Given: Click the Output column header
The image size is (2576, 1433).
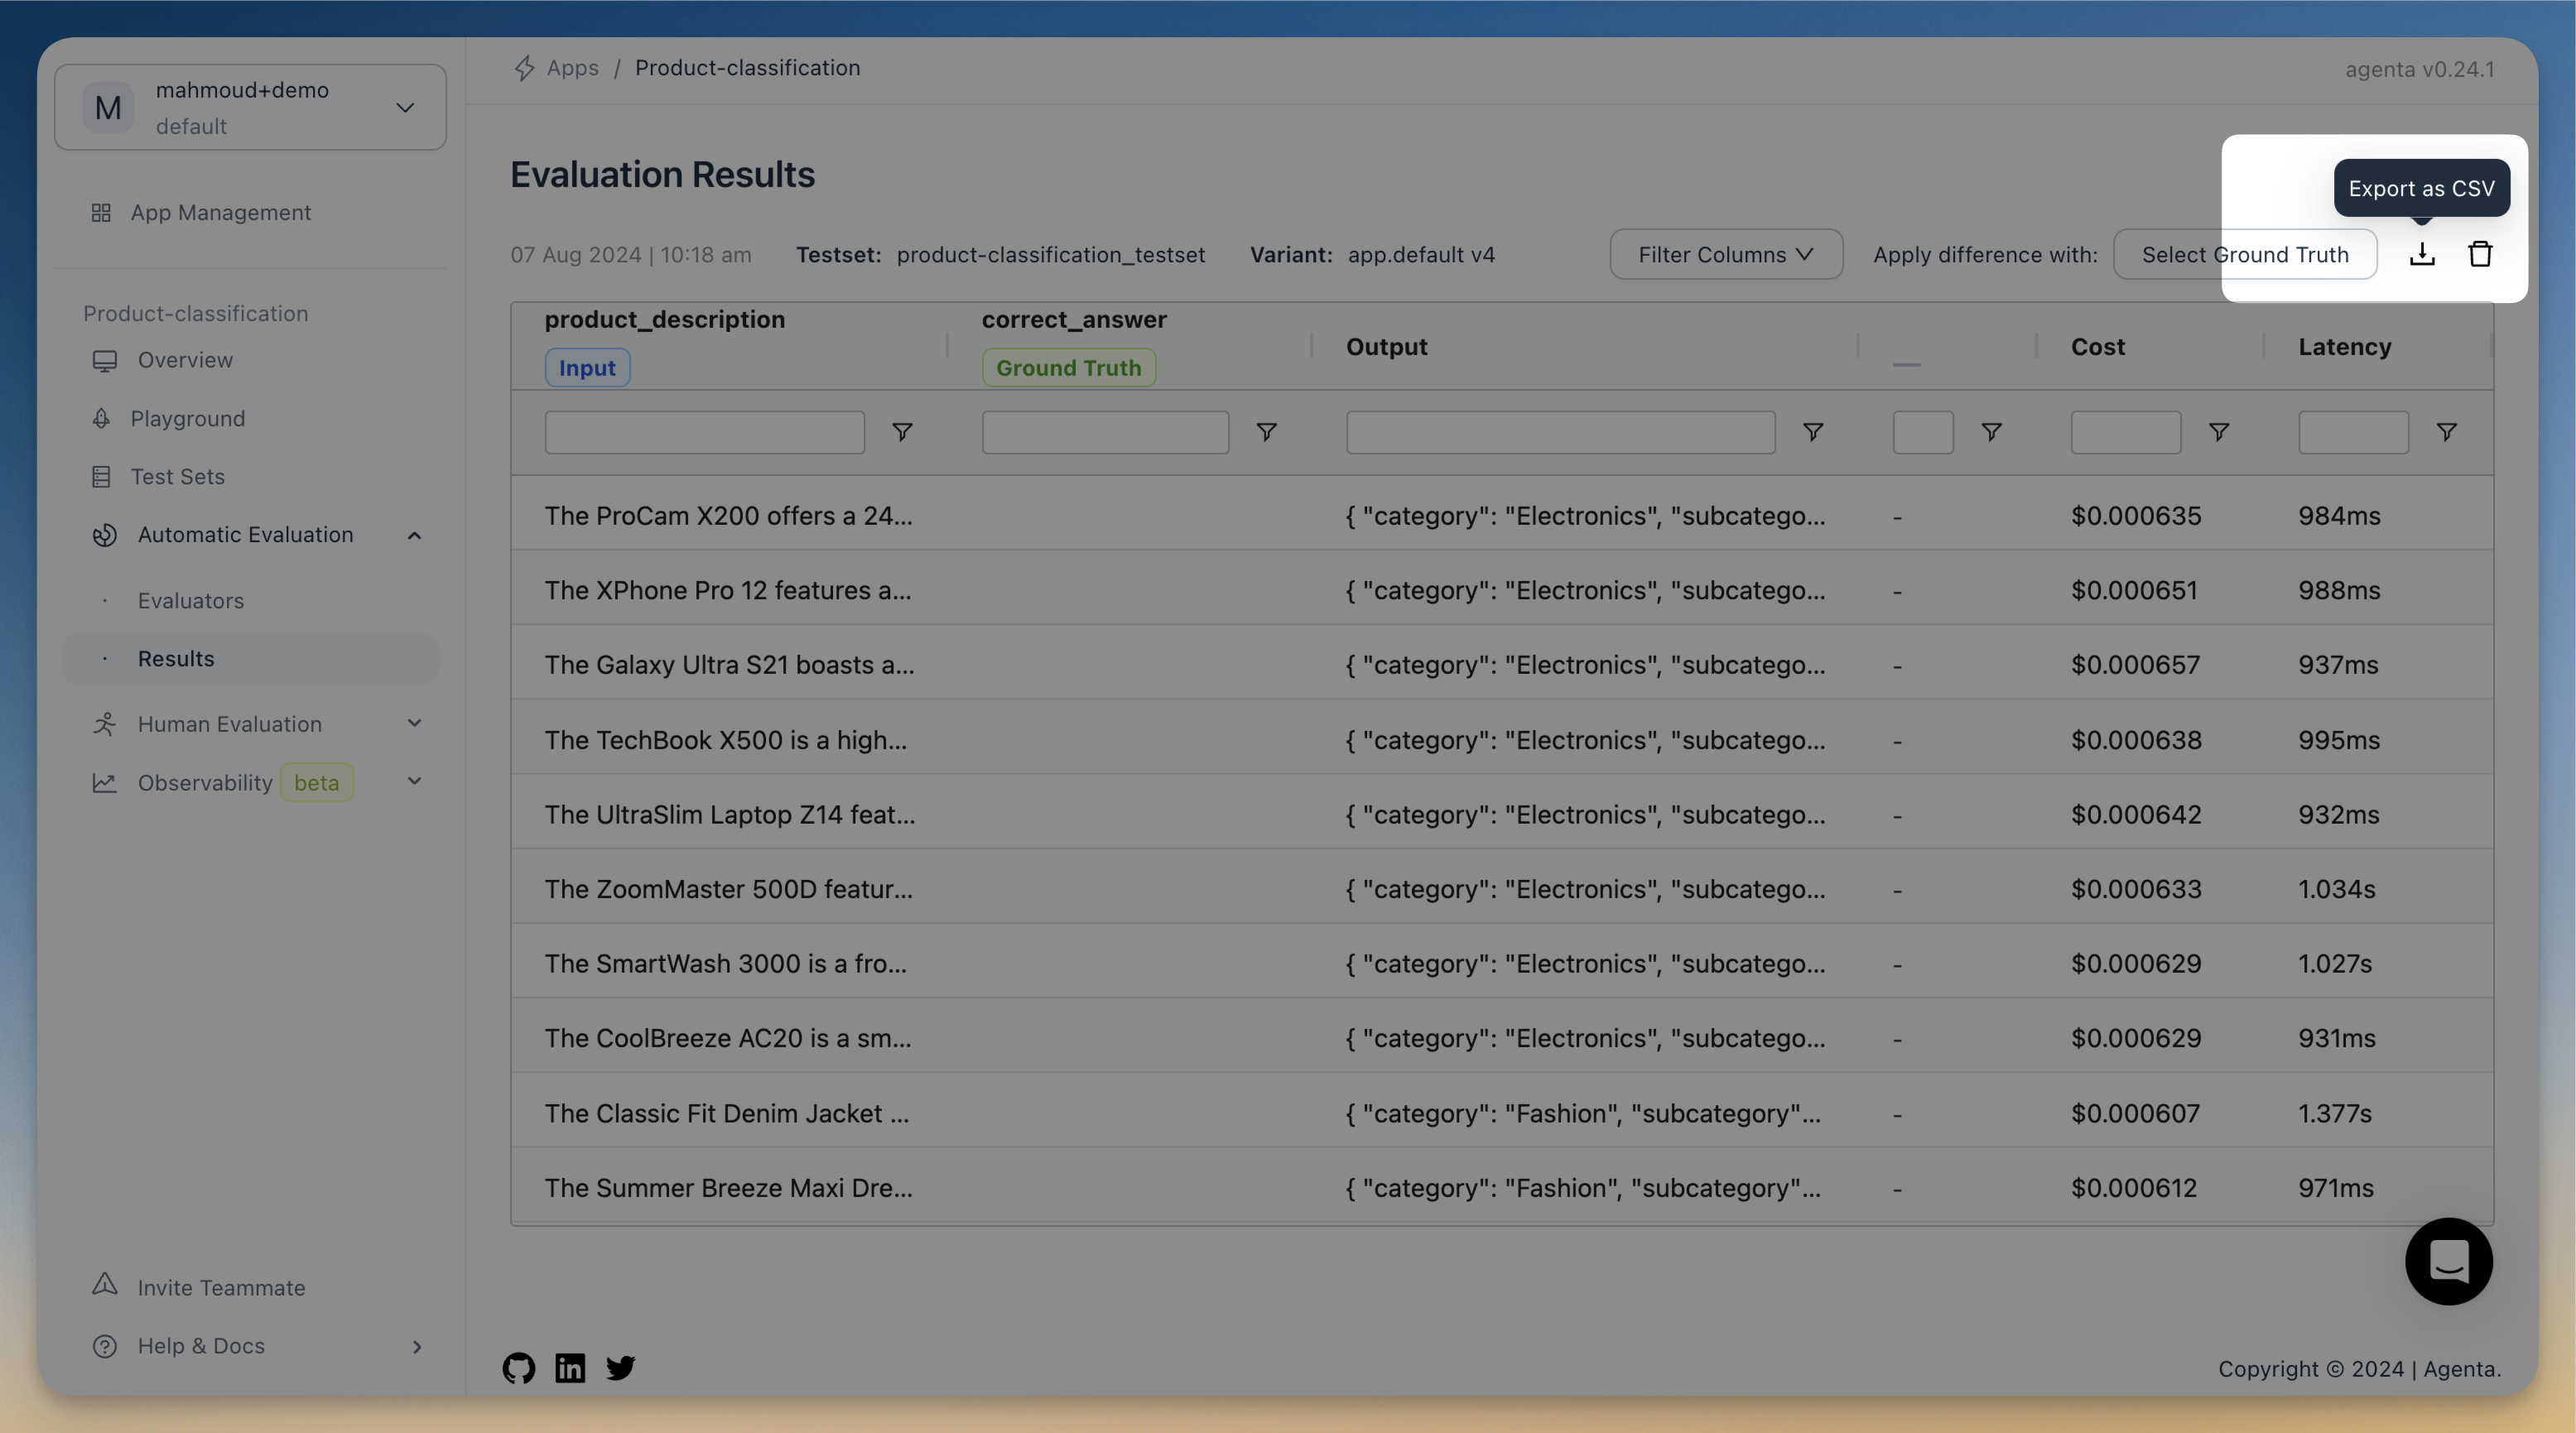Looking at the screenshot, I should (x=1386, y=346).
